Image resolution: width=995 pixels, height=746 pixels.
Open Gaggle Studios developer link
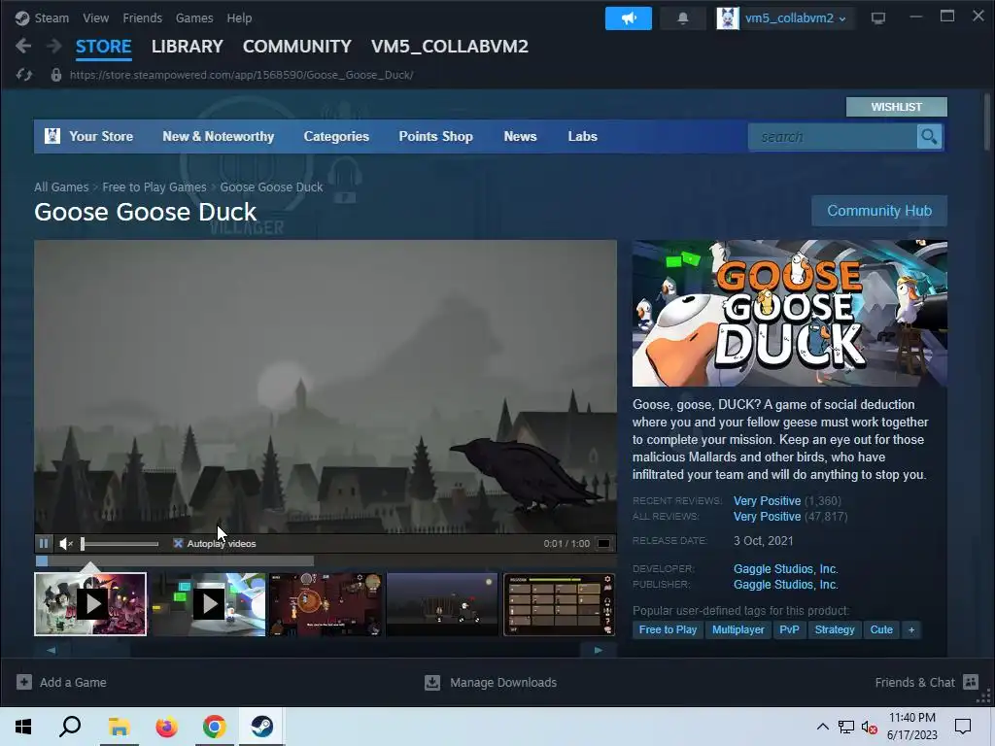785,569
